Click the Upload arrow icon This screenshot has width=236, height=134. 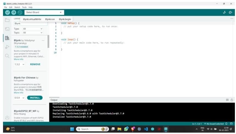pos(13,12)
